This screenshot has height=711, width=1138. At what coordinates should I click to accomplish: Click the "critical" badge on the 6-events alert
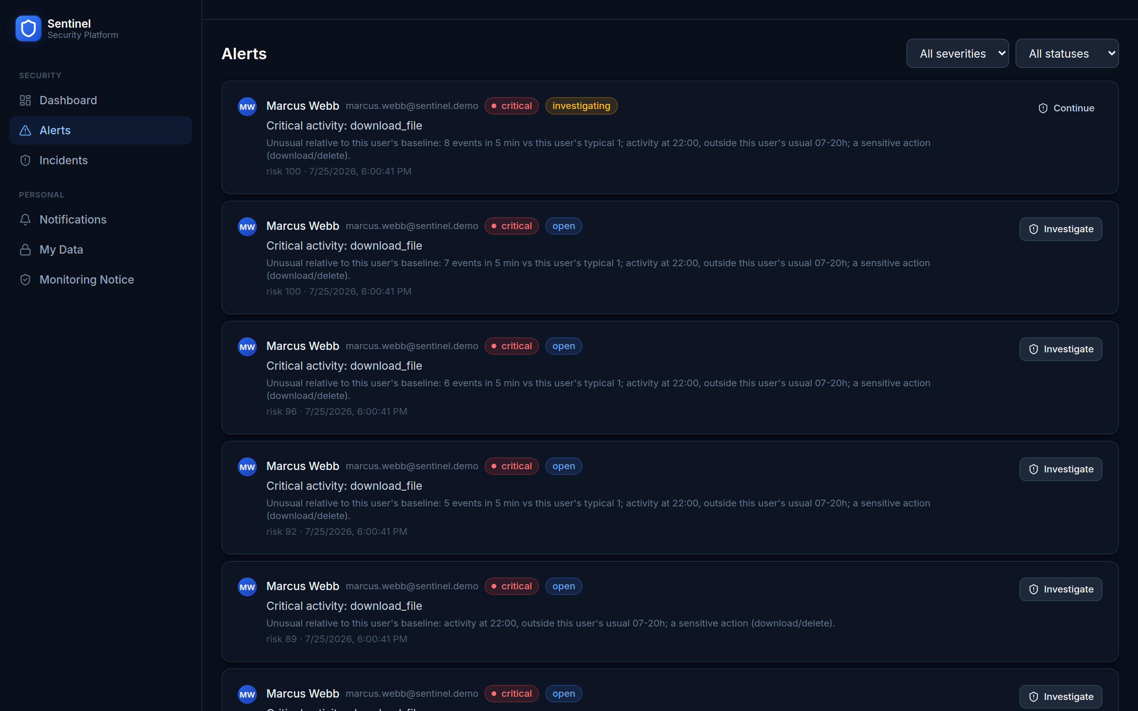point(512,346)
